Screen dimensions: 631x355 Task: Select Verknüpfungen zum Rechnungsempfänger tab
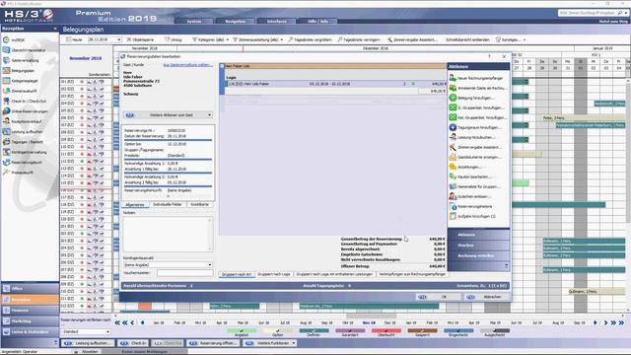click(x=412, y=274)
